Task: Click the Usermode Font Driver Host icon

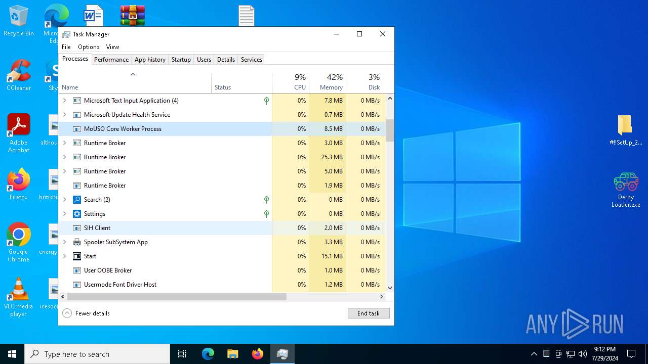Action: 77,285
